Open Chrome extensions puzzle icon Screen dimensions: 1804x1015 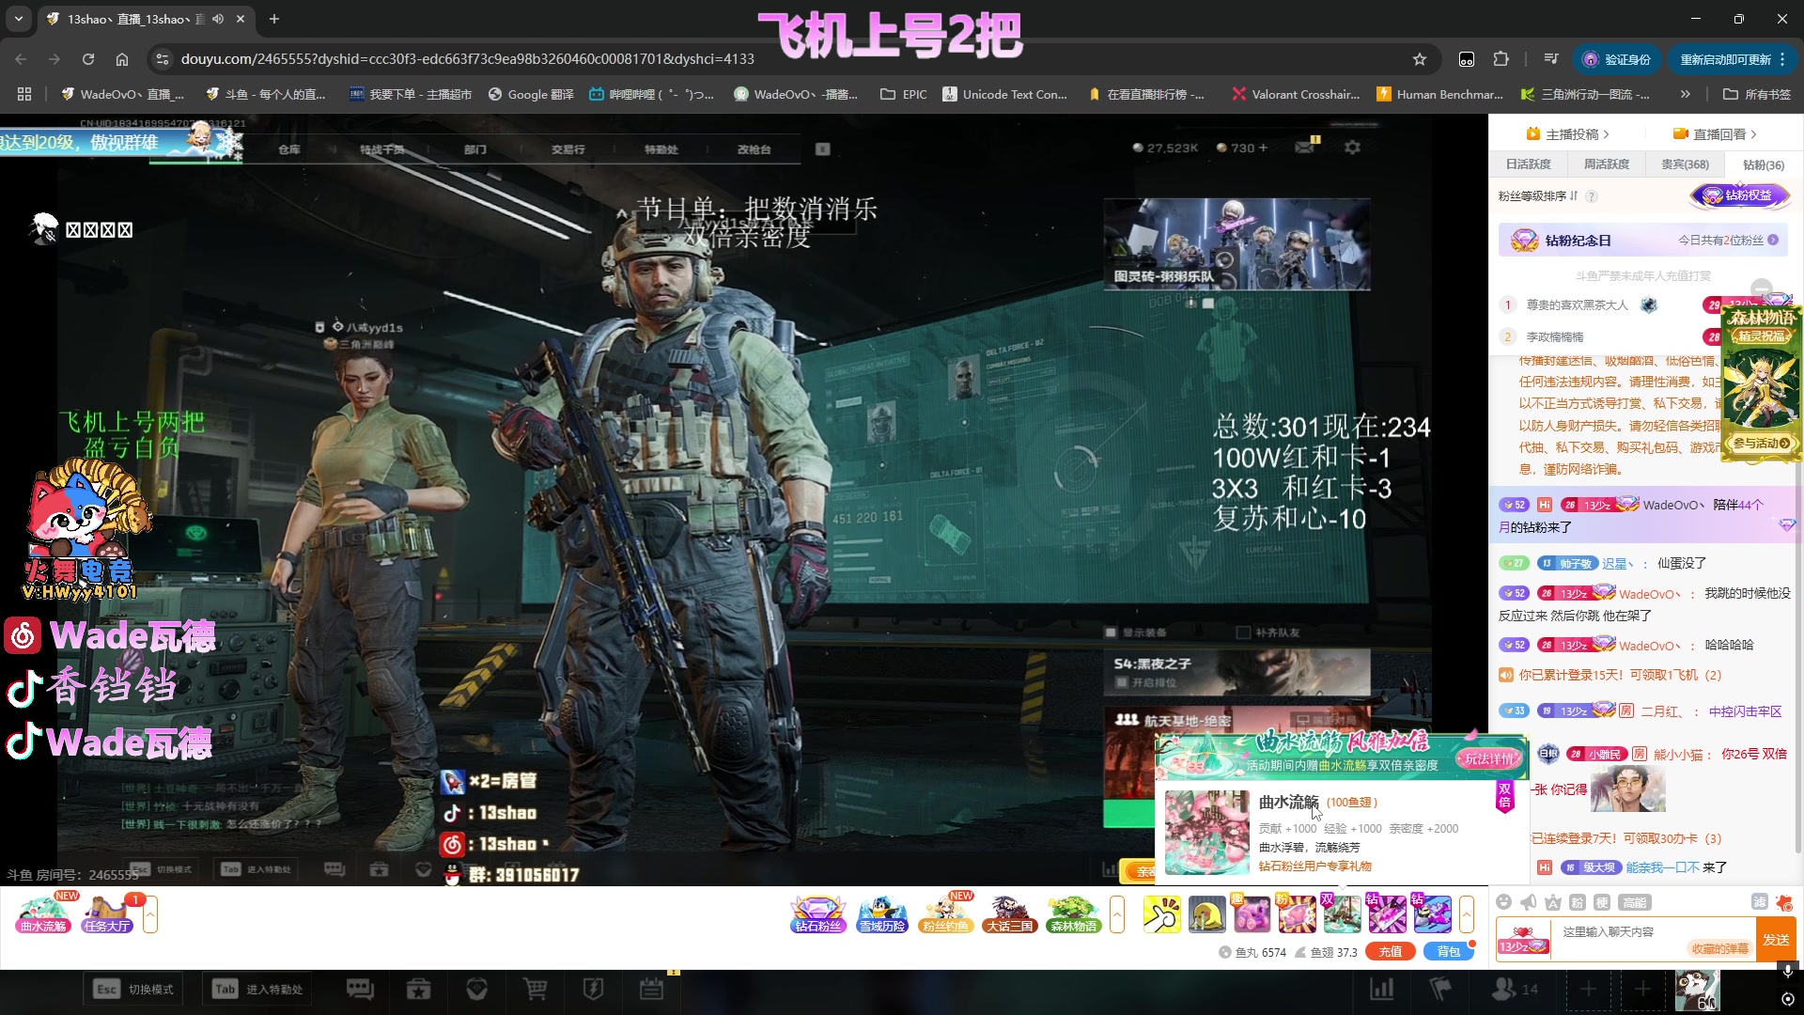click(1501, 59)
